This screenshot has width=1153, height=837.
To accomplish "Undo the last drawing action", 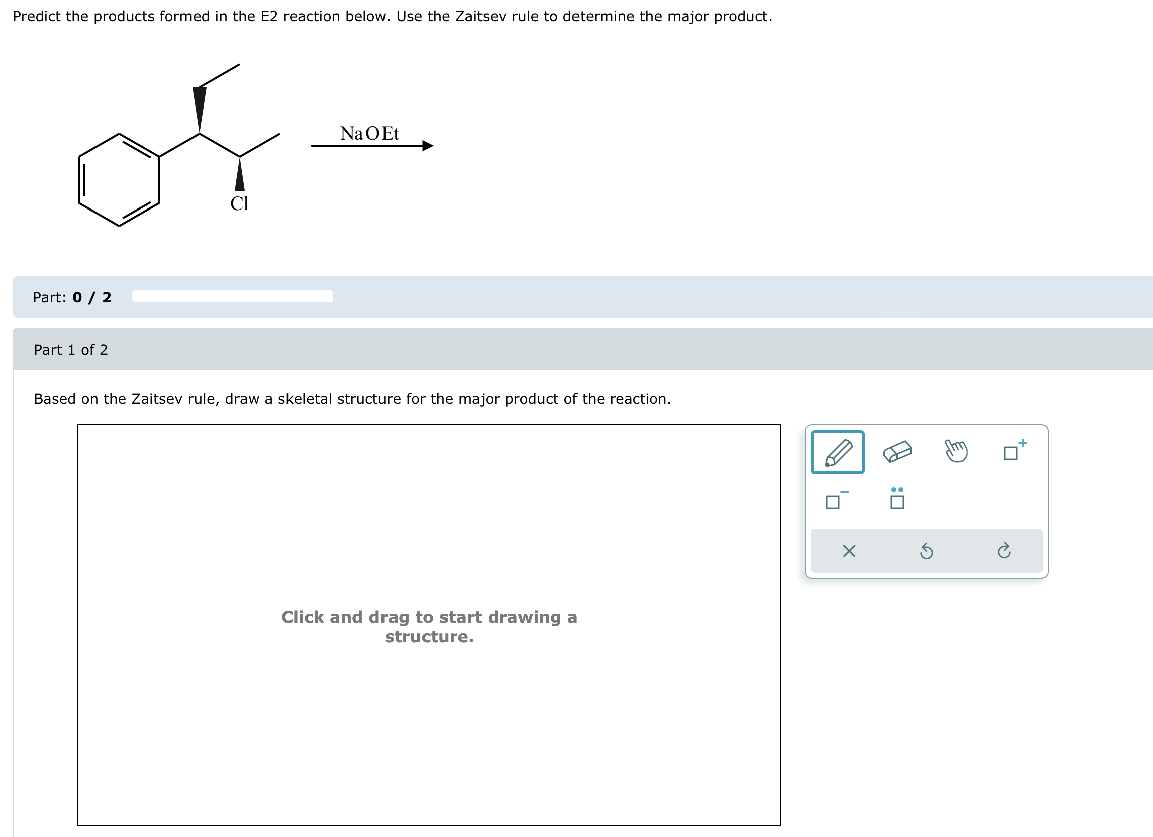I will point(928,552).
